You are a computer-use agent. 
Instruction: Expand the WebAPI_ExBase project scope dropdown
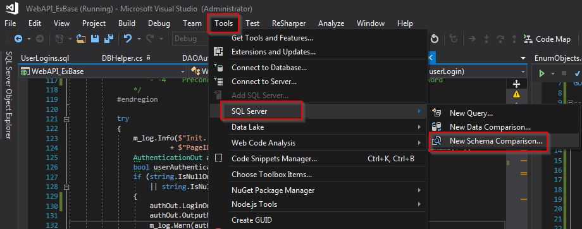tap(183, 71)
